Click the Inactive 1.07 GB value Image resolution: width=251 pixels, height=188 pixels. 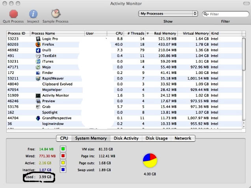click(x=45, y=170)
